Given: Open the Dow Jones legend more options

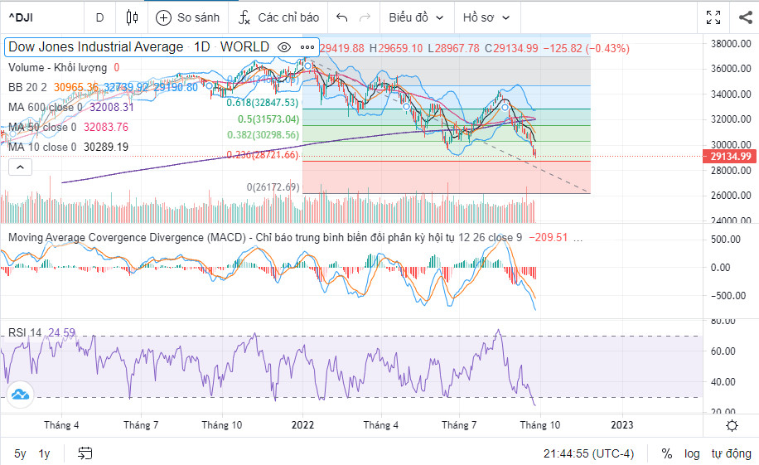Looking at the screenshot, I should (x=307, y=47).
